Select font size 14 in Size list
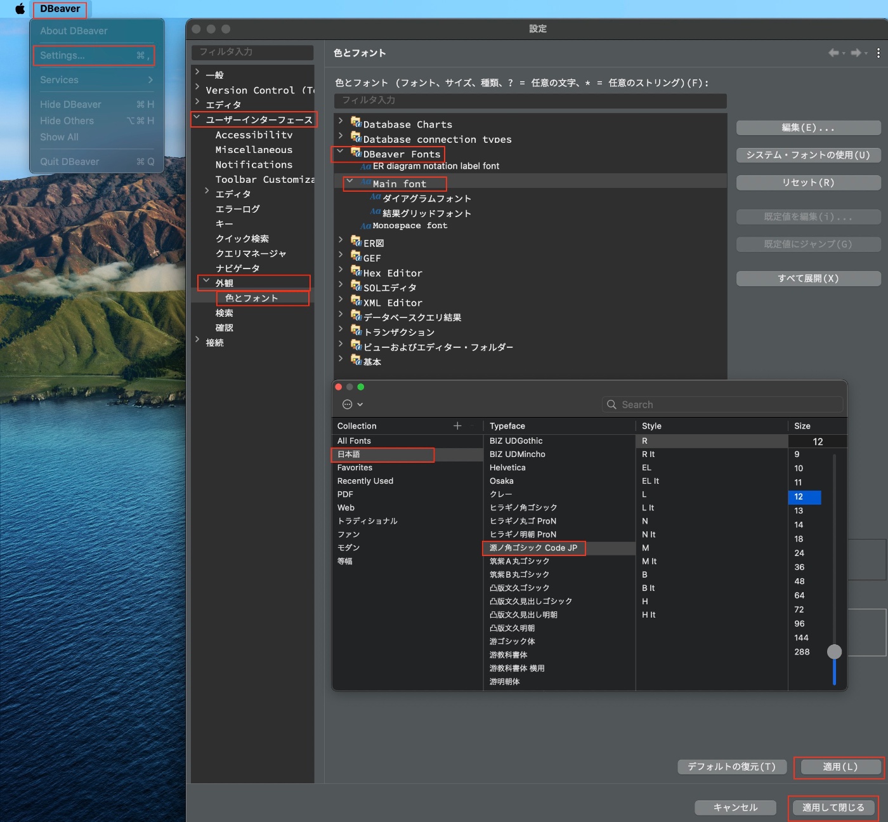 pyautogui.click(x=804, y=525)
